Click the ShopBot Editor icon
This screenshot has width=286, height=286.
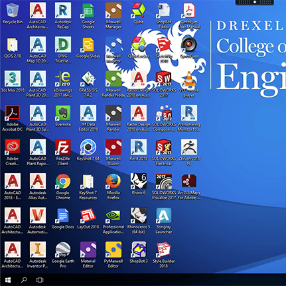(x=164, y=11)
